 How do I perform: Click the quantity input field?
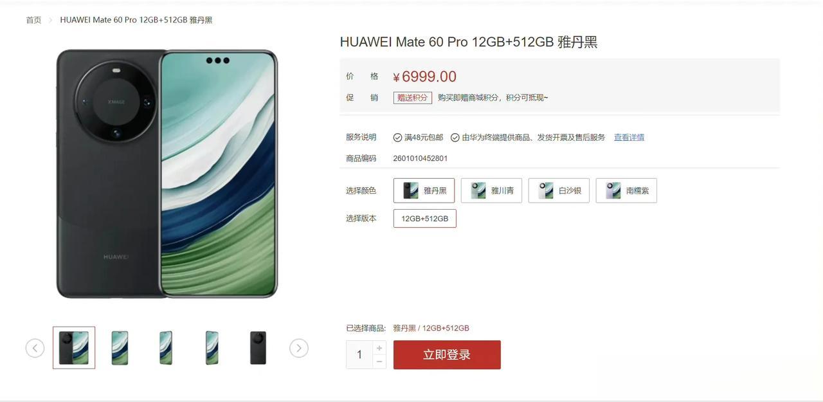click(x=359, y=355)
